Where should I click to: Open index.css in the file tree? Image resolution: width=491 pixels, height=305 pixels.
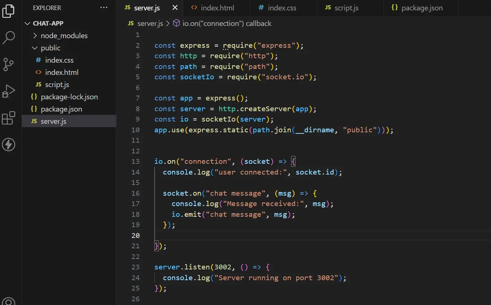click(x=69, y=60)
